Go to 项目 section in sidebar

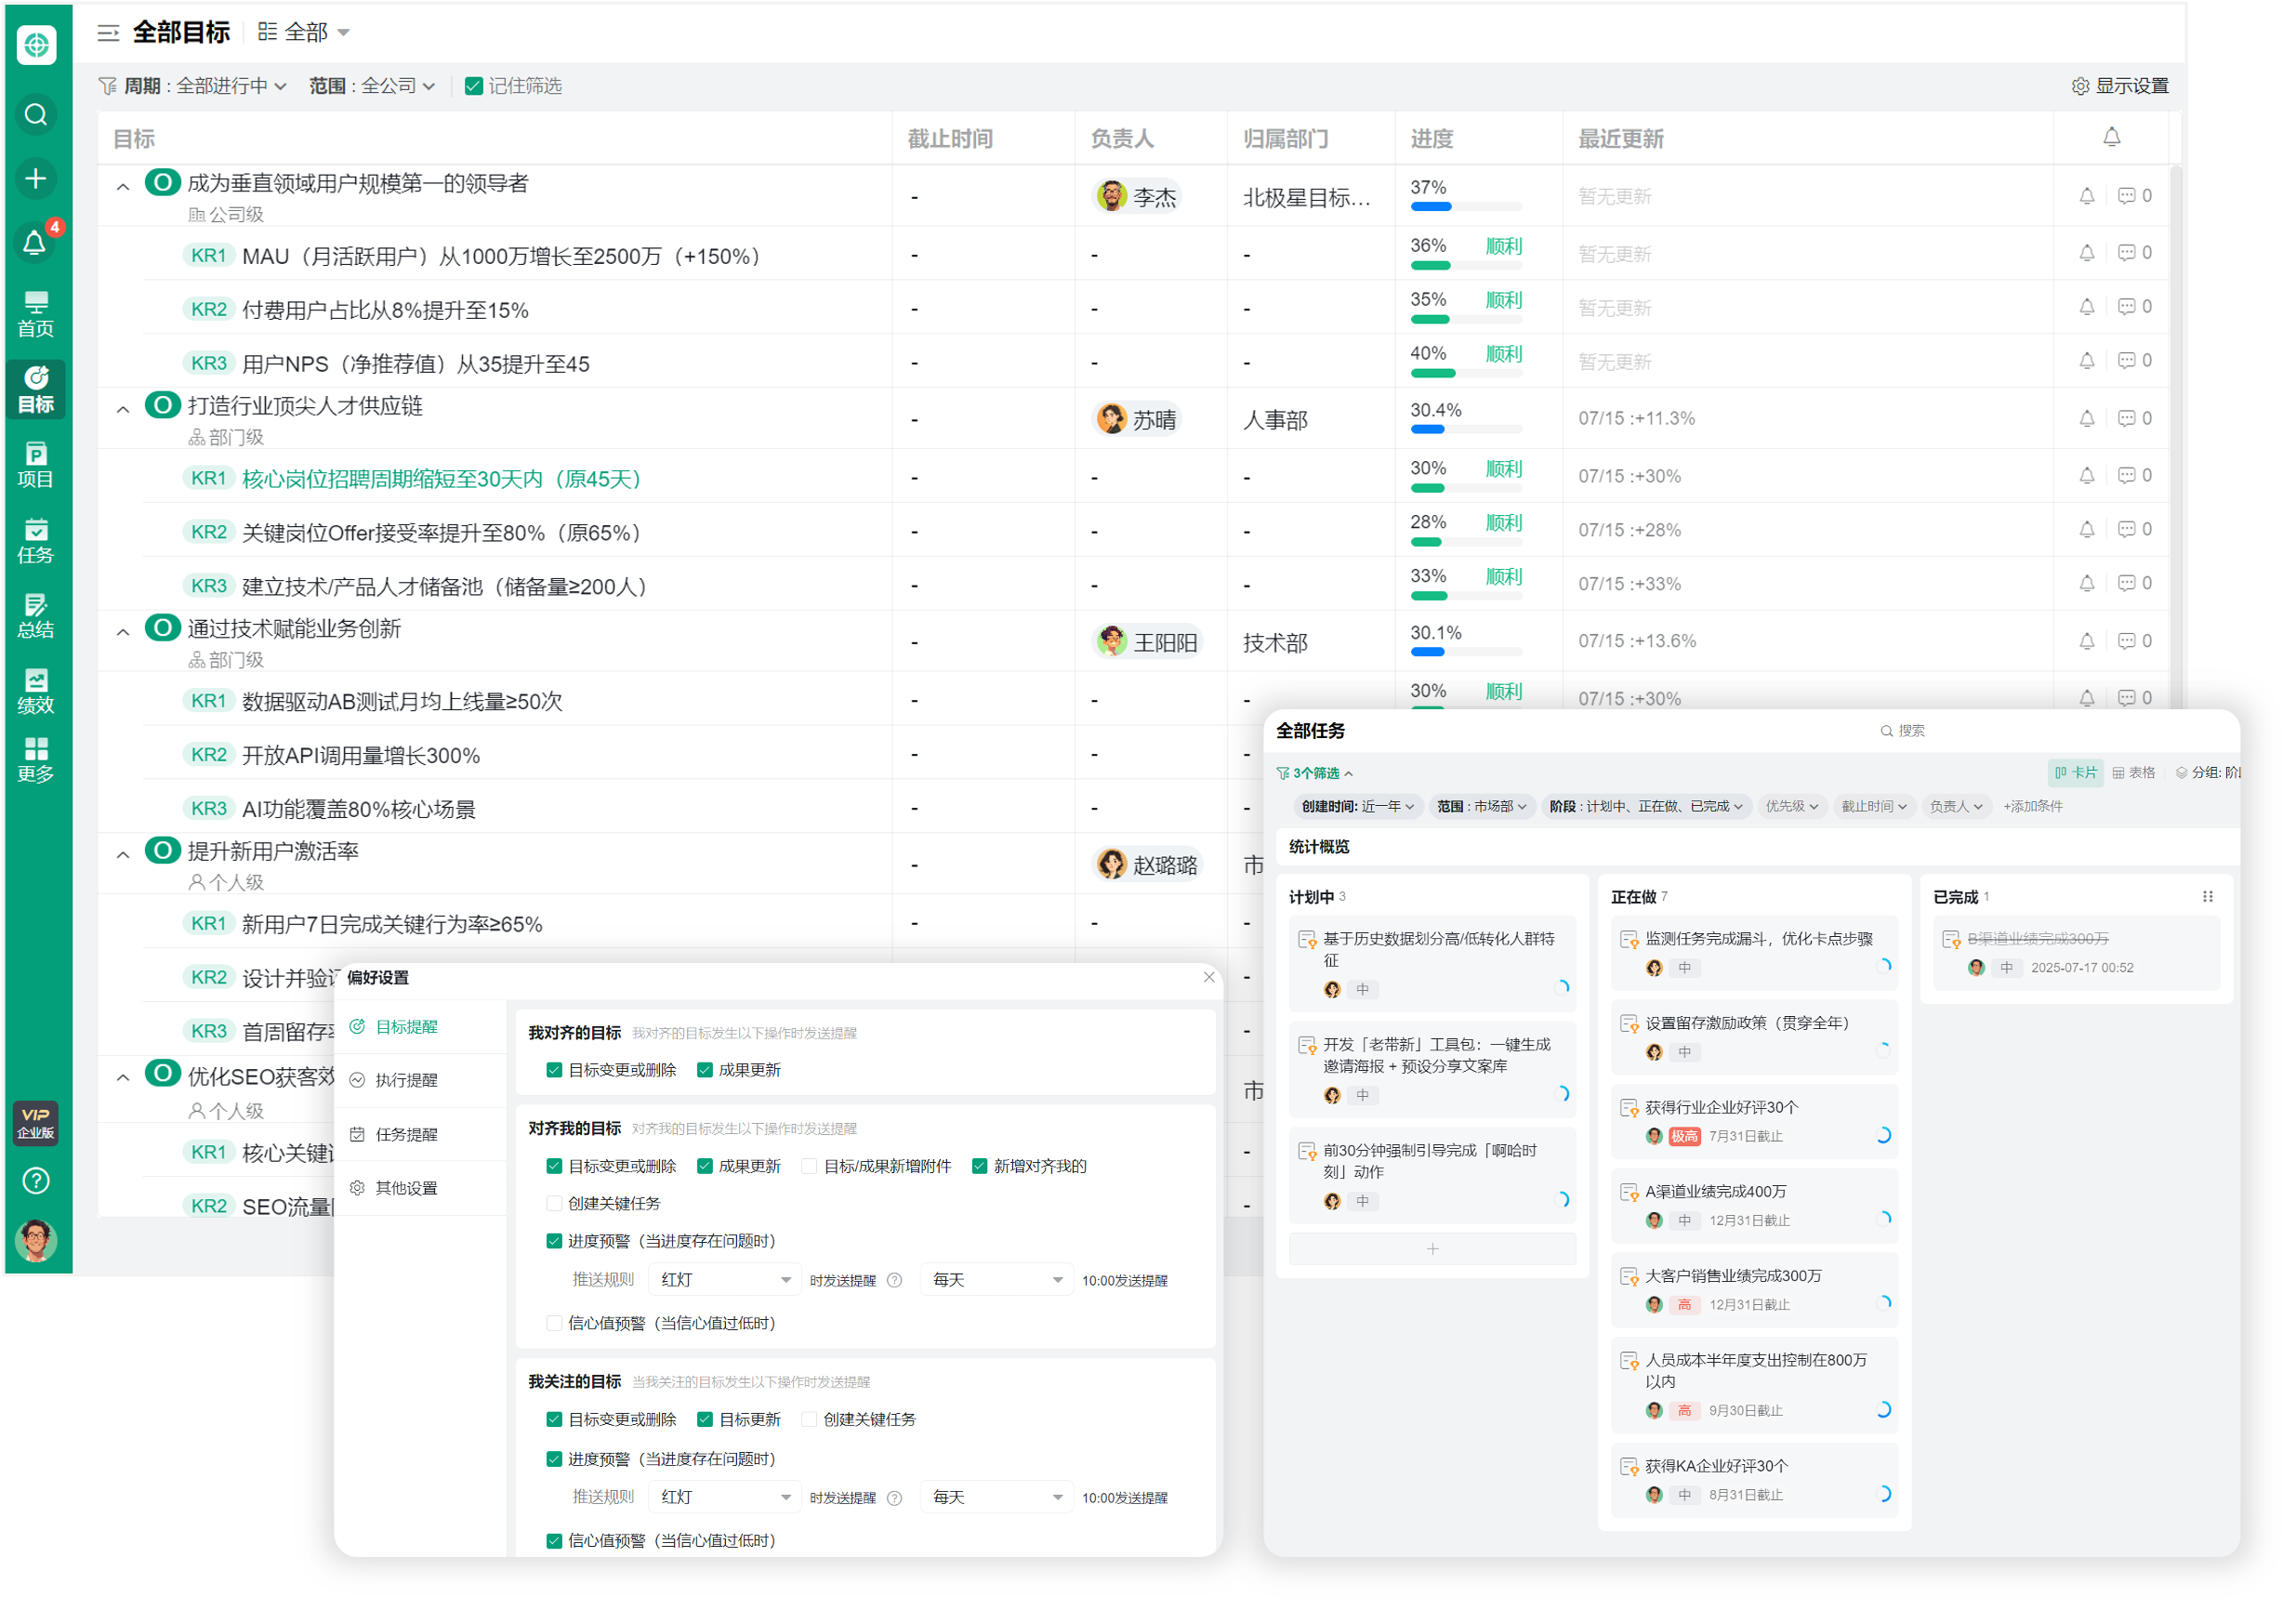36,465
